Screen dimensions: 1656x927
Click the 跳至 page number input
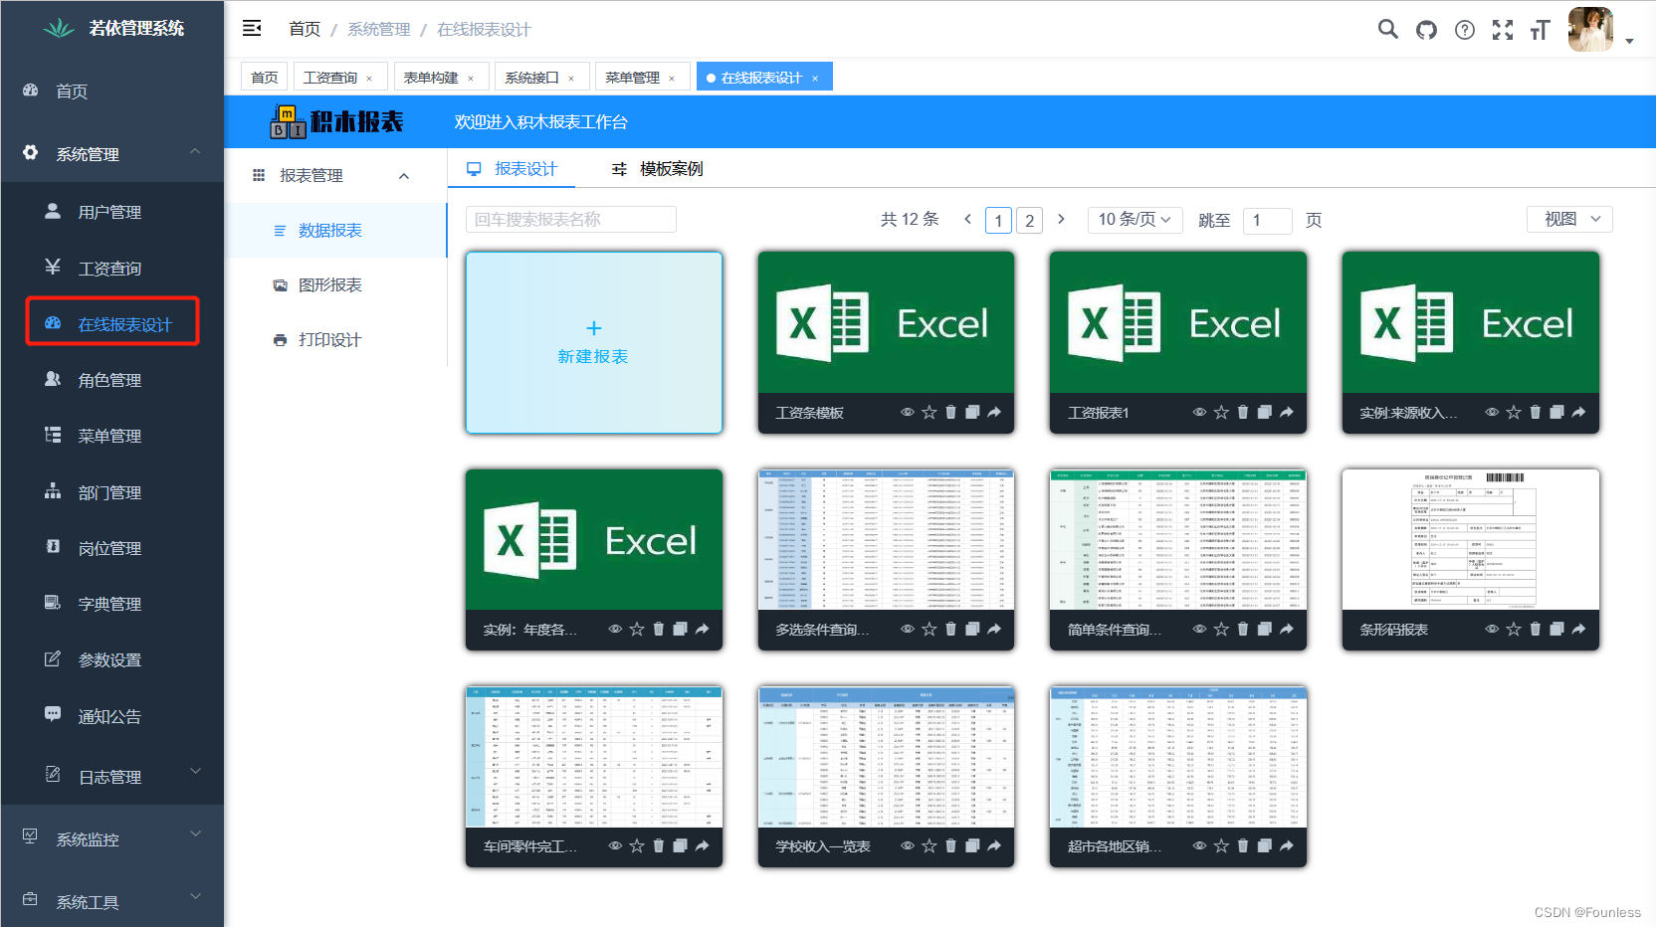click(1268, 220)
